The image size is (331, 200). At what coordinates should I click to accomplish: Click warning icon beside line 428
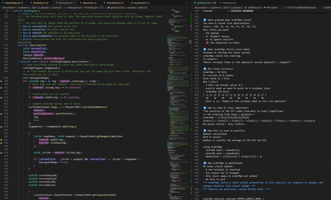pyautogui.click(x=1, y=143)
